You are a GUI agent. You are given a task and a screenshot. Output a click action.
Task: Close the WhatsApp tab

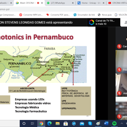pyautogui.click(x=73, y=3)
